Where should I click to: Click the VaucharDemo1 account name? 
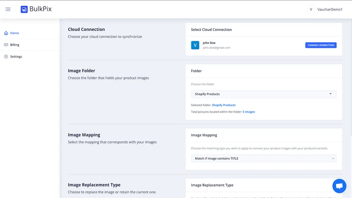[330, 9]
